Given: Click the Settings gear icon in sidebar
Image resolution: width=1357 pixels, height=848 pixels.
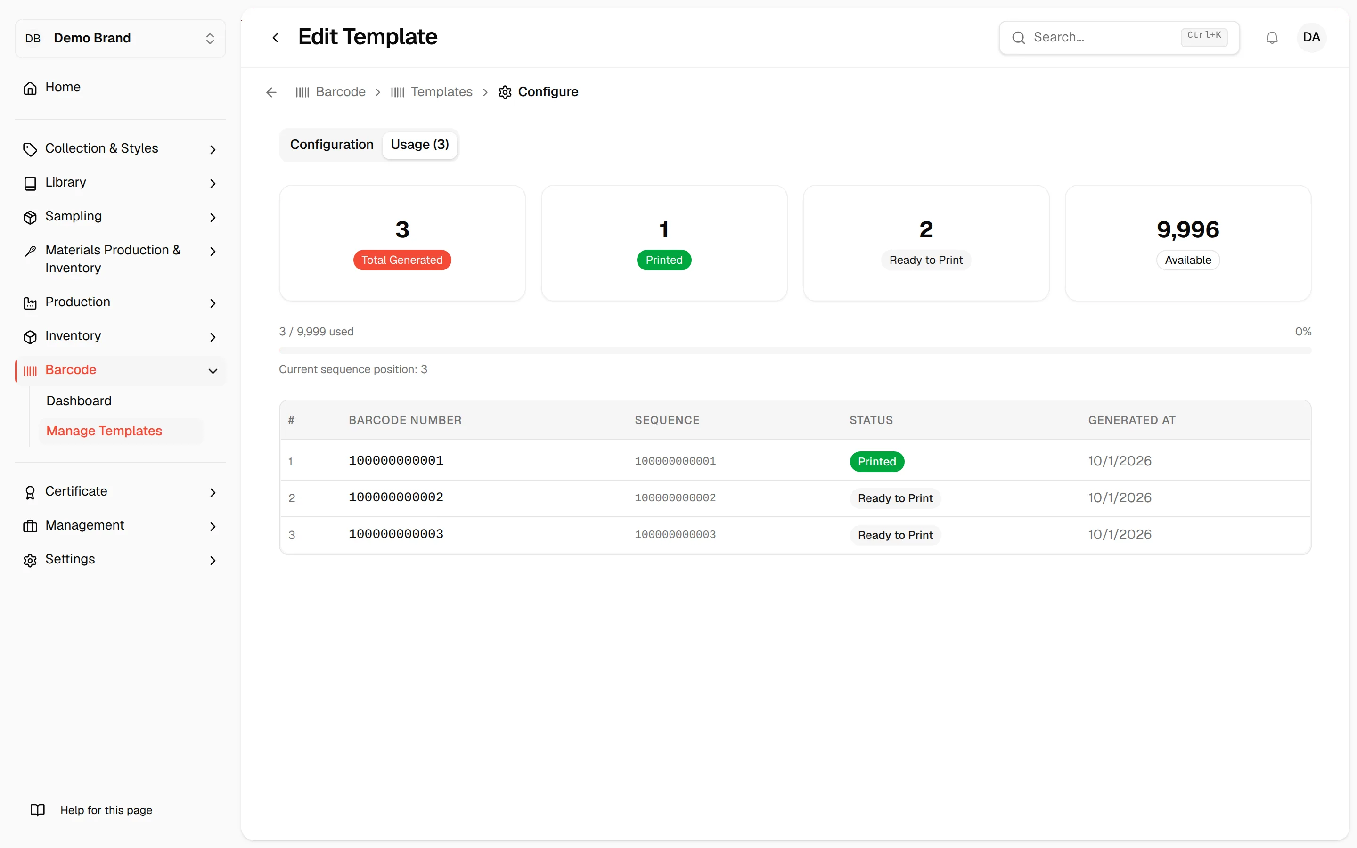Looking at the screenshot, I should click(x=30, y=560).
